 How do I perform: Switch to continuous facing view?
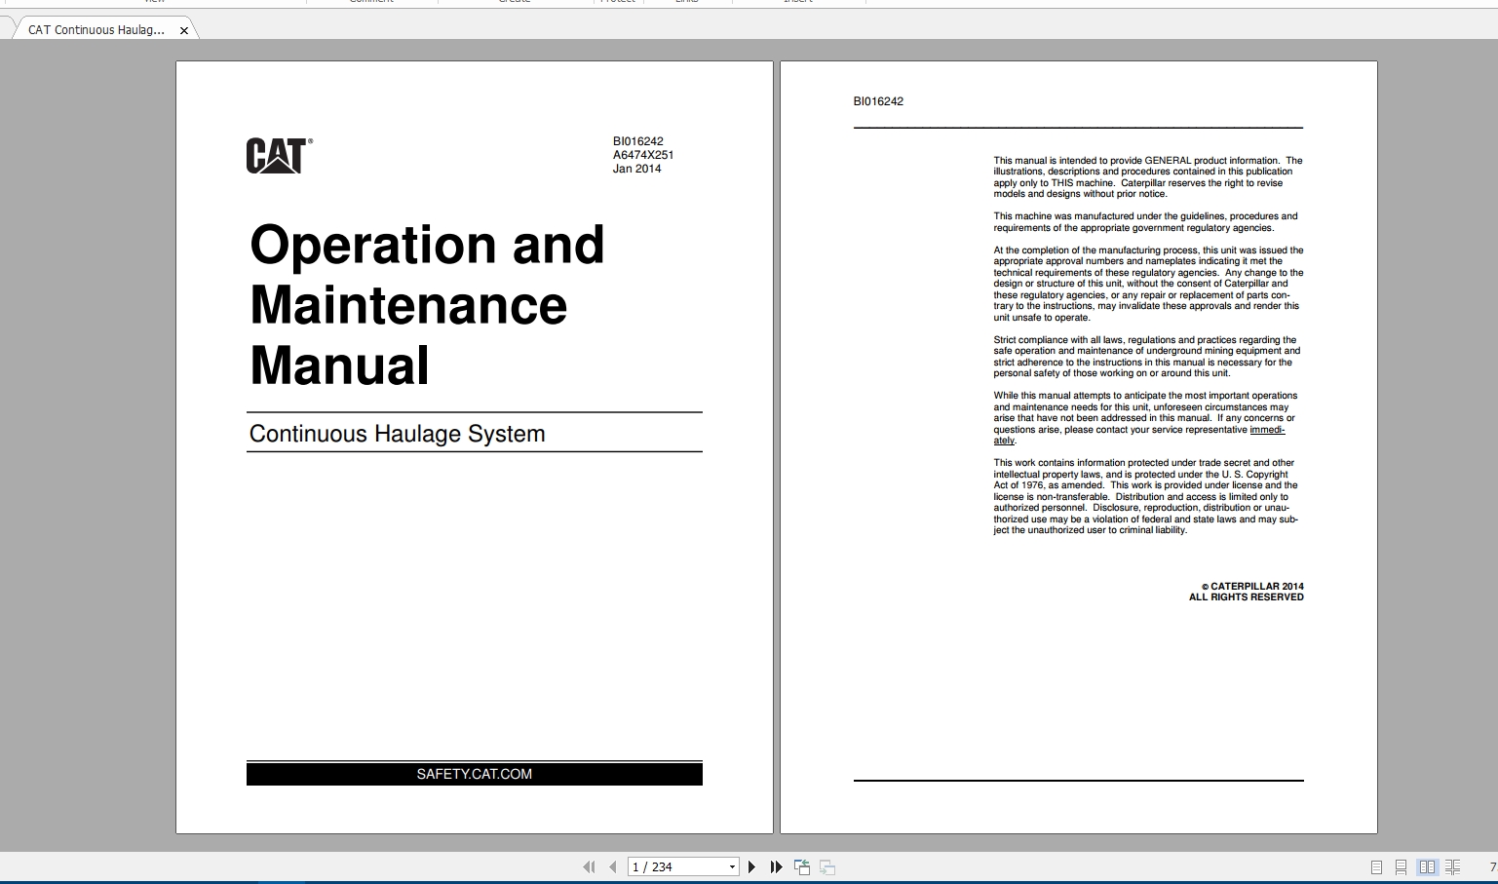point(1452,866)
